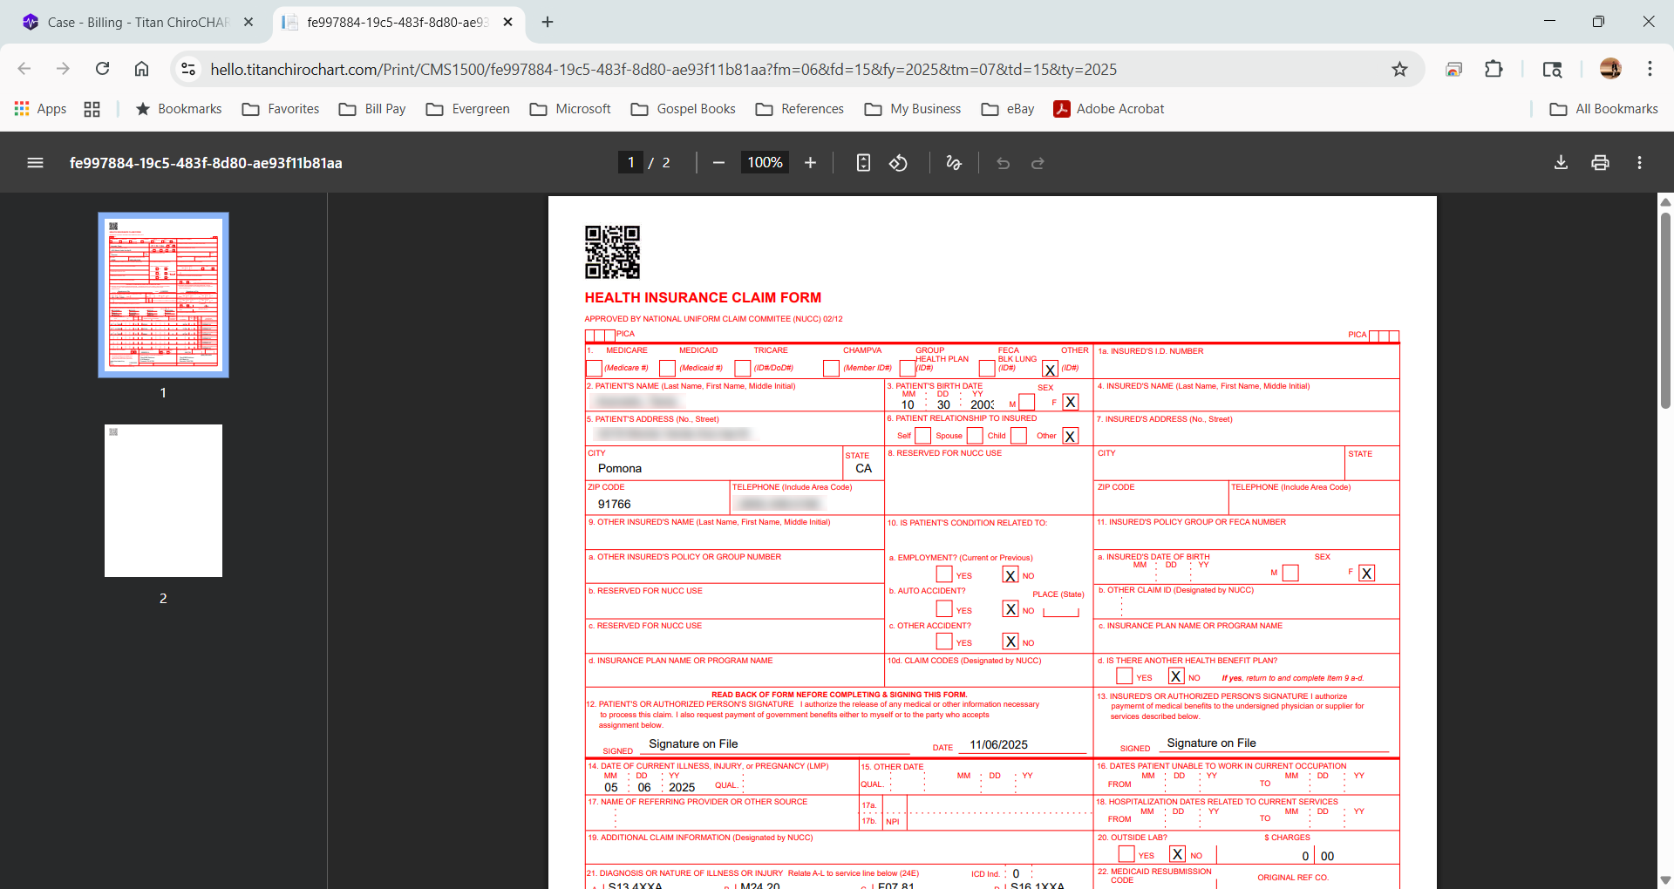Toggle the PDF sidebar menu
The image size is (1674, 889).
click(x=35, y=163)
